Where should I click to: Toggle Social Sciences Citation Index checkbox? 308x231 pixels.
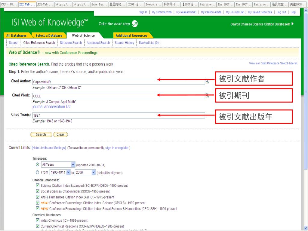[x=38, y=191]
